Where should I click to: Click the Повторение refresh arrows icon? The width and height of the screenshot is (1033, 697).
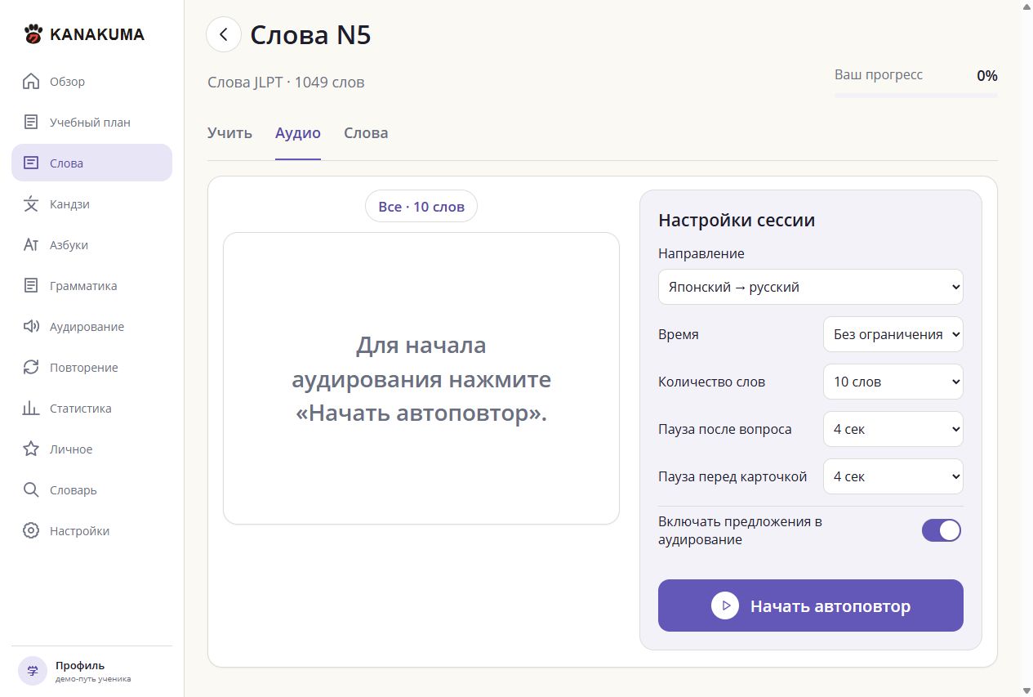click(x=31, y=368)
